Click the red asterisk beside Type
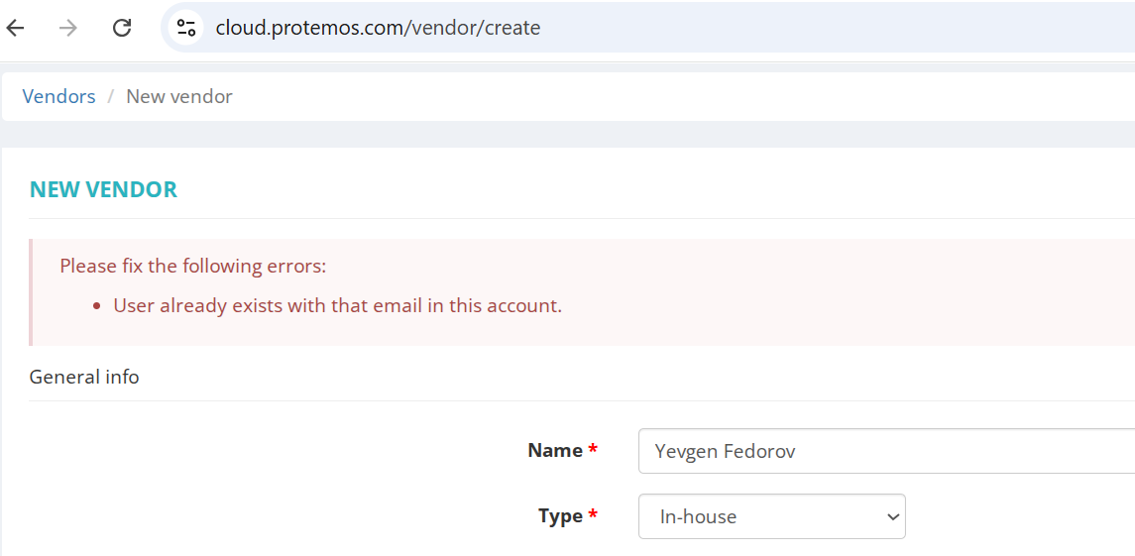Screen dimensions: 1135x556 pos(593,516)
